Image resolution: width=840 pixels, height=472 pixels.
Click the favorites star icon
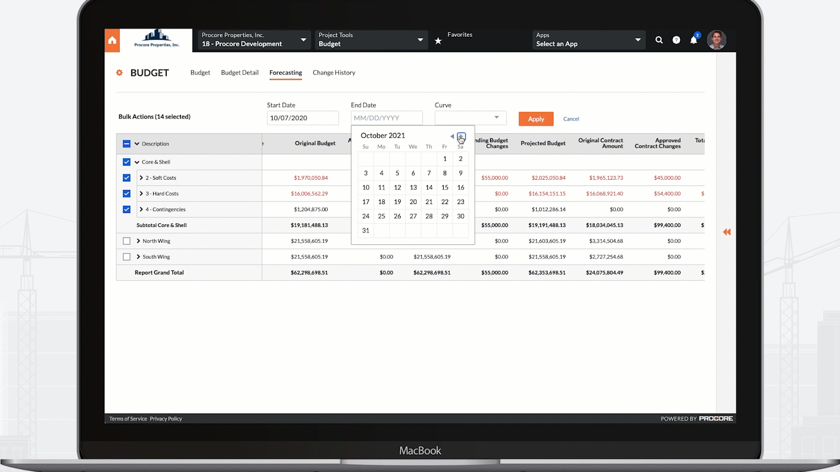click(438, 41)
